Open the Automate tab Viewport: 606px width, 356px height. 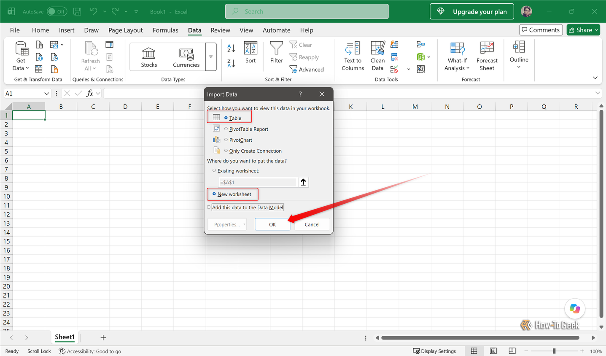[277, 30]
